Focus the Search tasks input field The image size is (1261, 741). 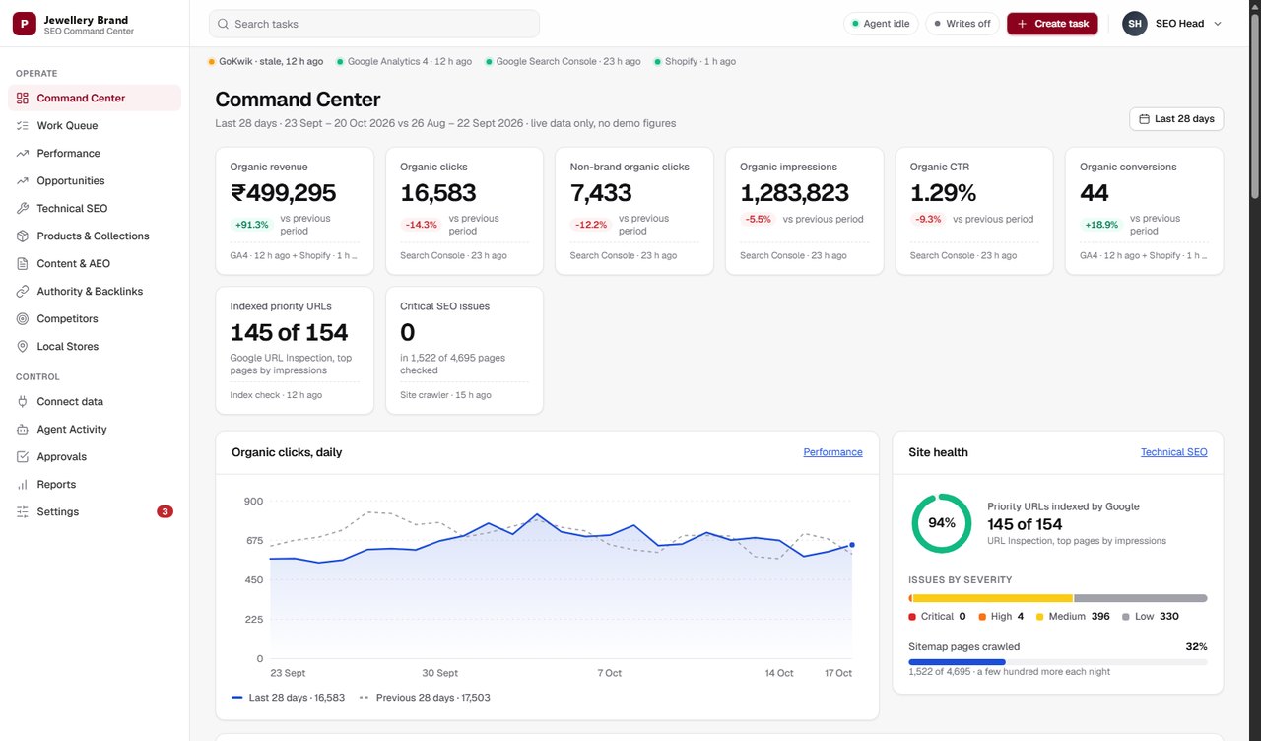tap(374, 24)
